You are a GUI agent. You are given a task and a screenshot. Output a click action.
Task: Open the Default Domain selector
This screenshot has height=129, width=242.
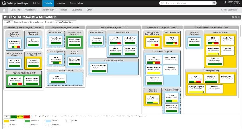pyautogui.click(x=235, y=4)
